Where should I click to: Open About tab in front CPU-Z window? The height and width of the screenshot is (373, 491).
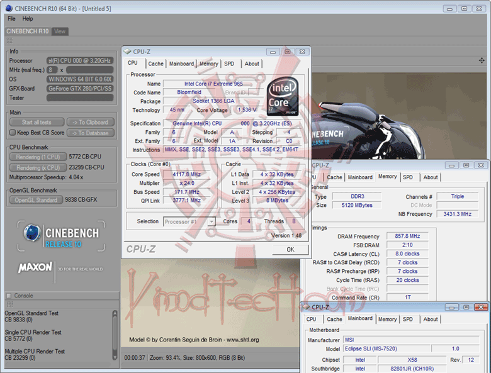click(252, 64)
